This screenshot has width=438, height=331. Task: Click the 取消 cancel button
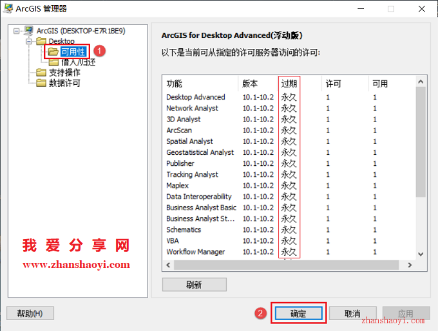pyautogui.click(x=352, y=314)
